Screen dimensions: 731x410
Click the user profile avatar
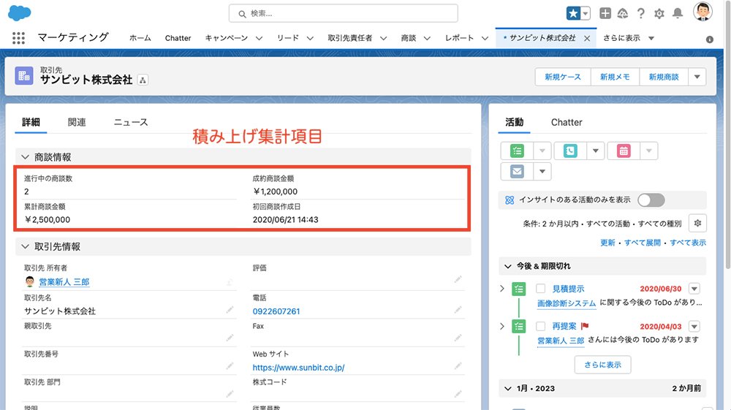click(702, 12)
